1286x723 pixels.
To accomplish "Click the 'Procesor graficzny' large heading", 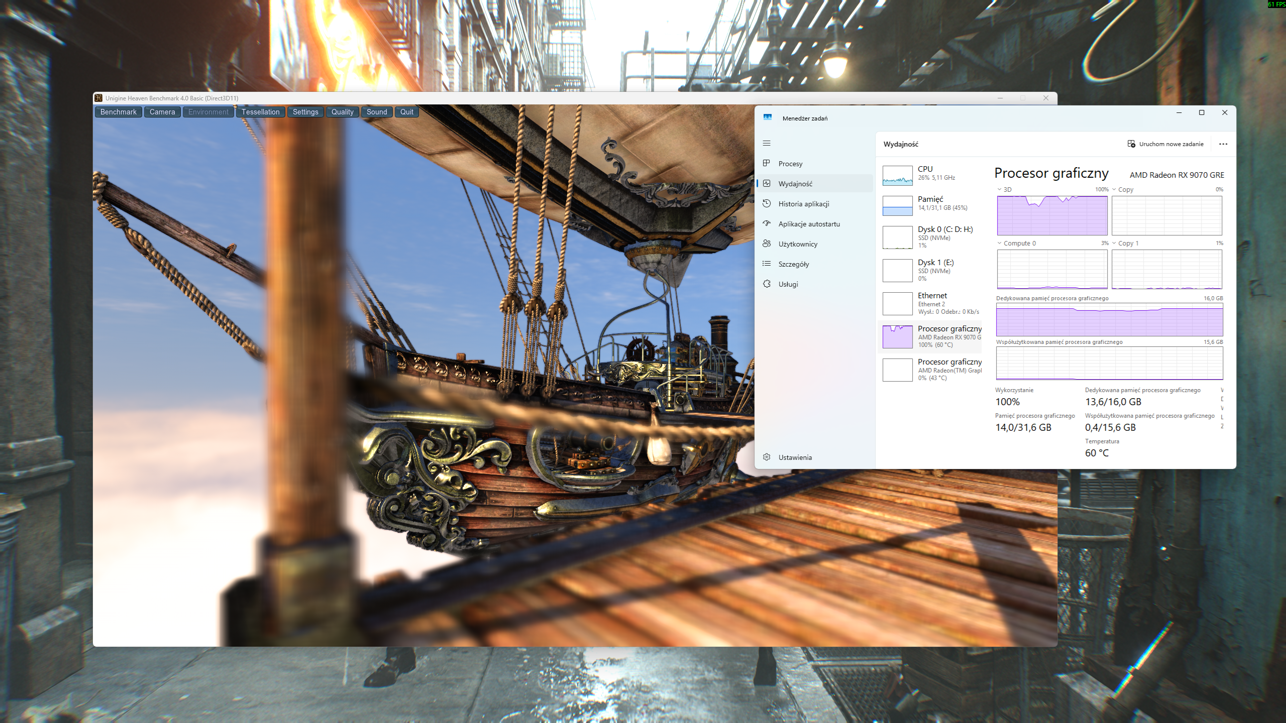I will [1051, 173].
